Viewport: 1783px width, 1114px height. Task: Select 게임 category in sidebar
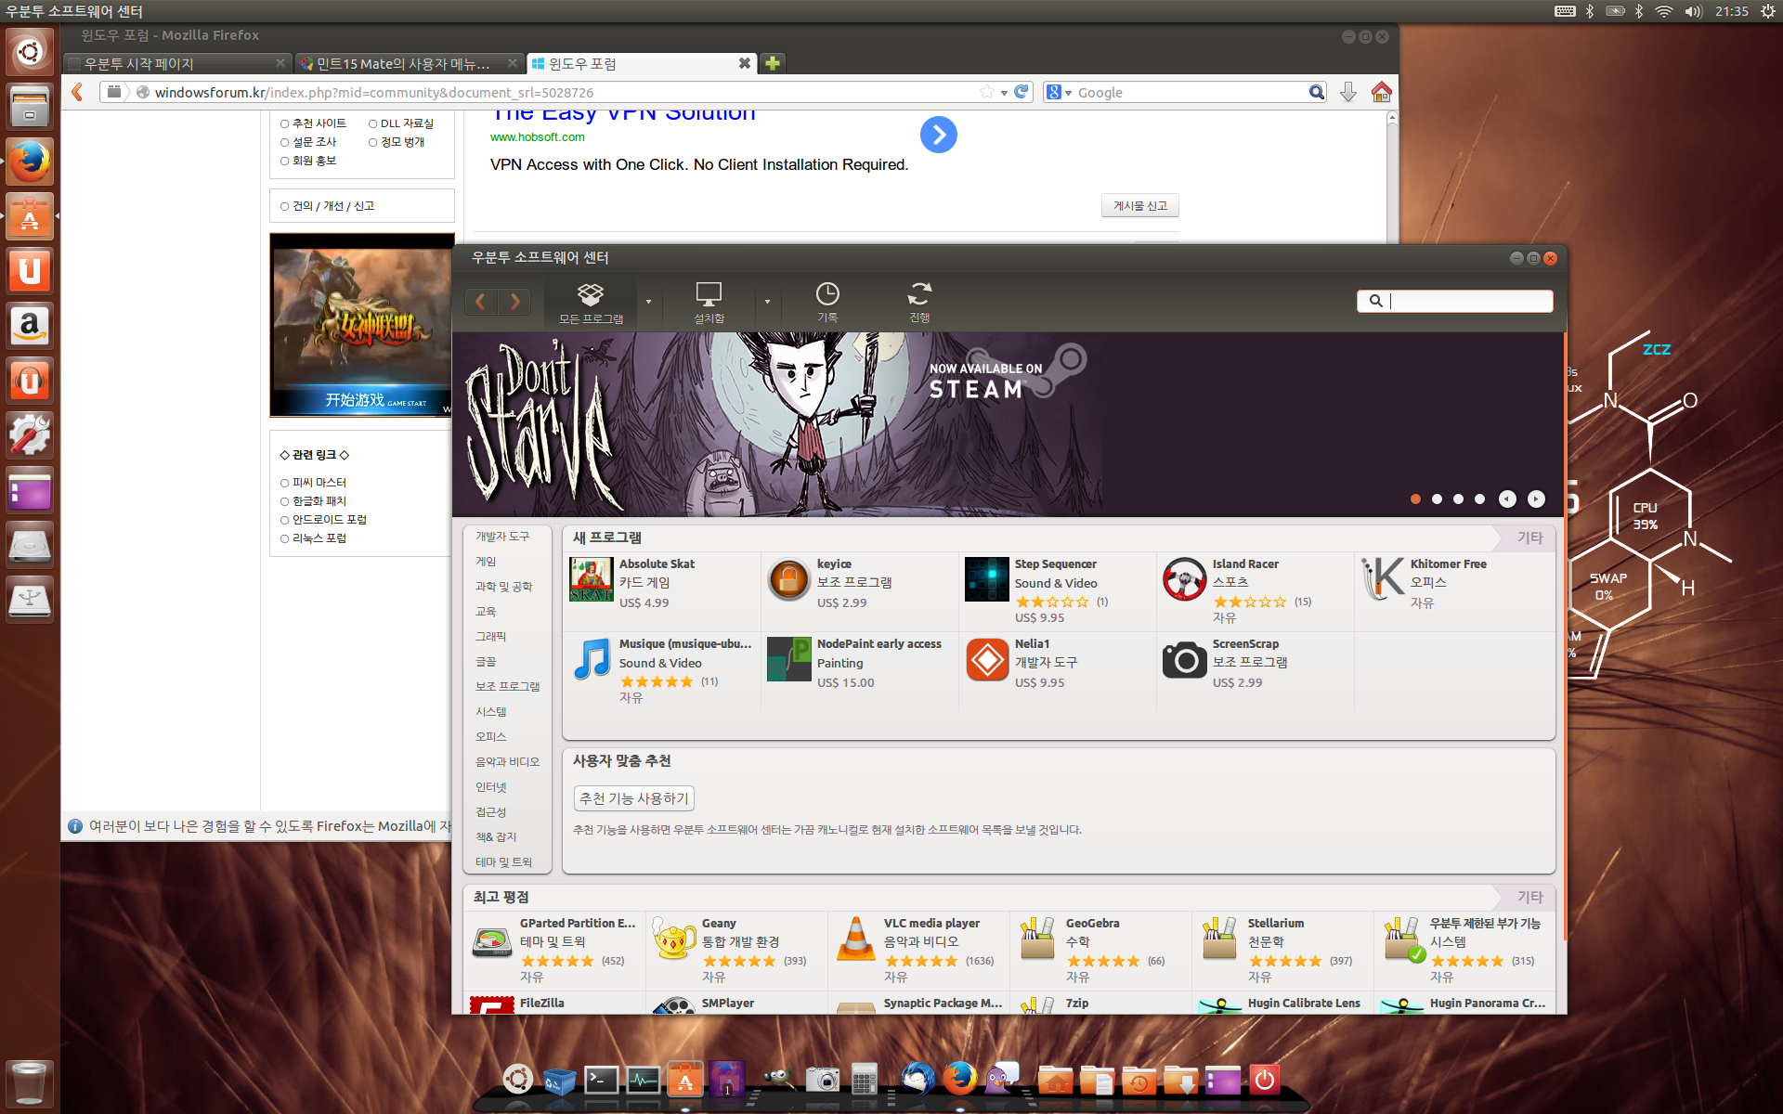pos(486,562)
